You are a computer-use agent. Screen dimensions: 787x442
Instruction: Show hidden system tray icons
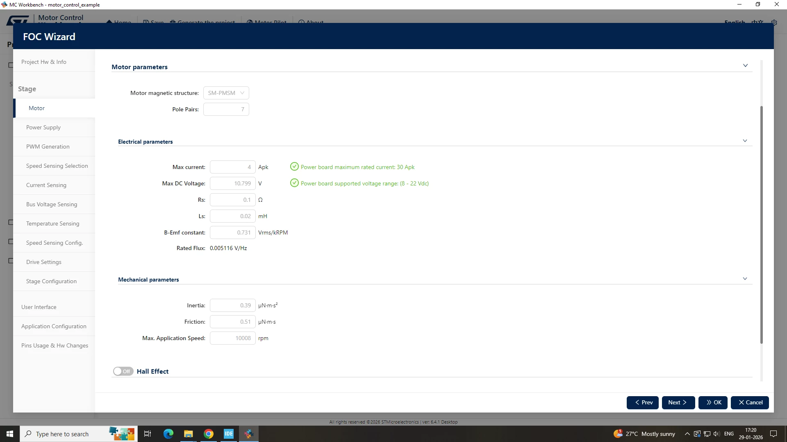(687, 434)
